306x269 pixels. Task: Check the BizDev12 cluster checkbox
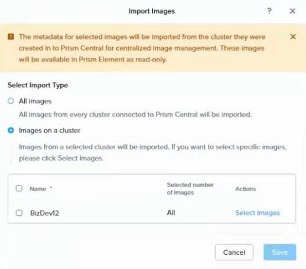pyautogui.click(x=19, y=213)
